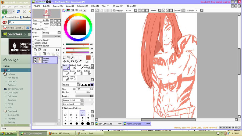Open the layer Mode dropdown
Image resolution: width=242 pixels, height=136 pixels.
[x=59, y=33]
